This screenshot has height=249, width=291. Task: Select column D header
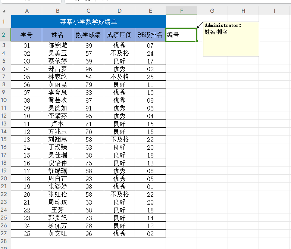pyautogui.click(x=119, y=11)
